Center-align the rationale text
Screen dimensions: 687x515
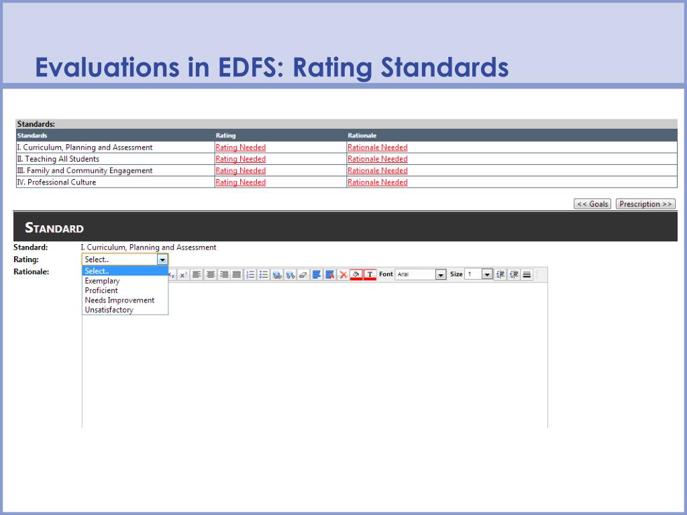(210, 274)
